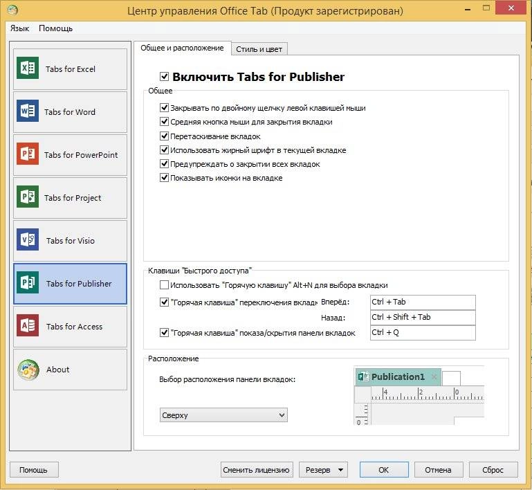Open the Помощь menu in menu bar

(55, 28)
